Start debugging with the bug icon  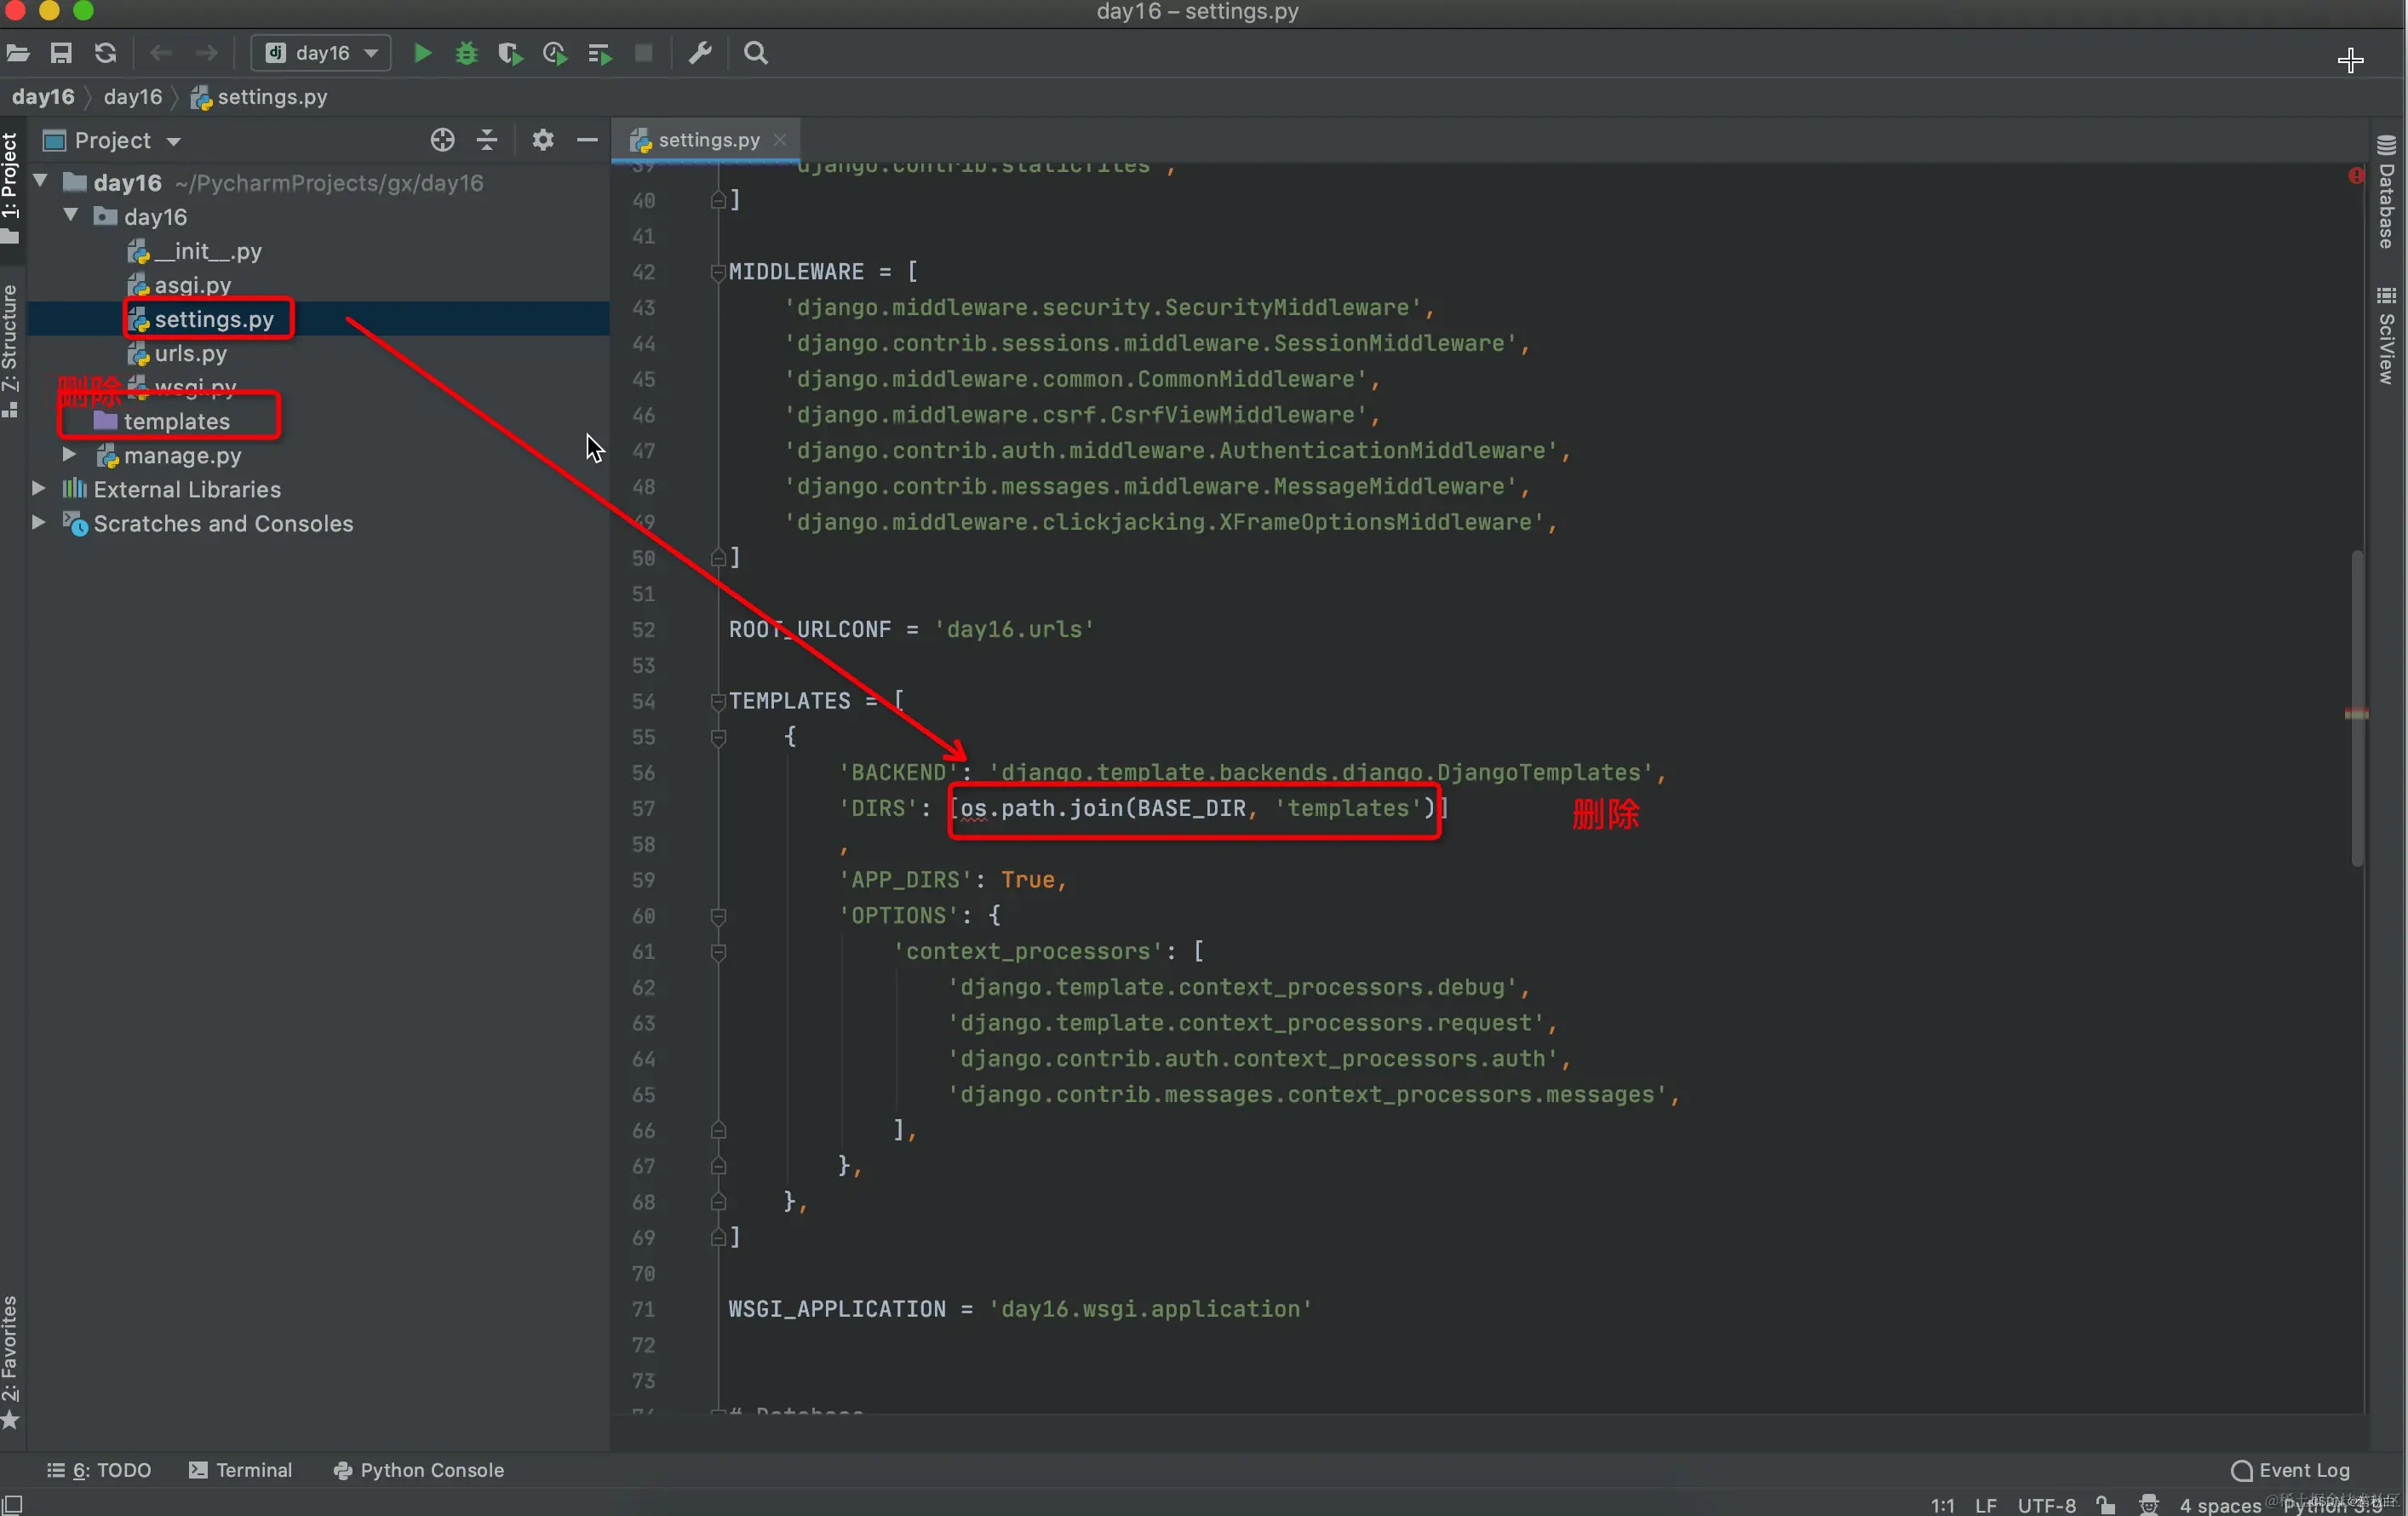466,53
